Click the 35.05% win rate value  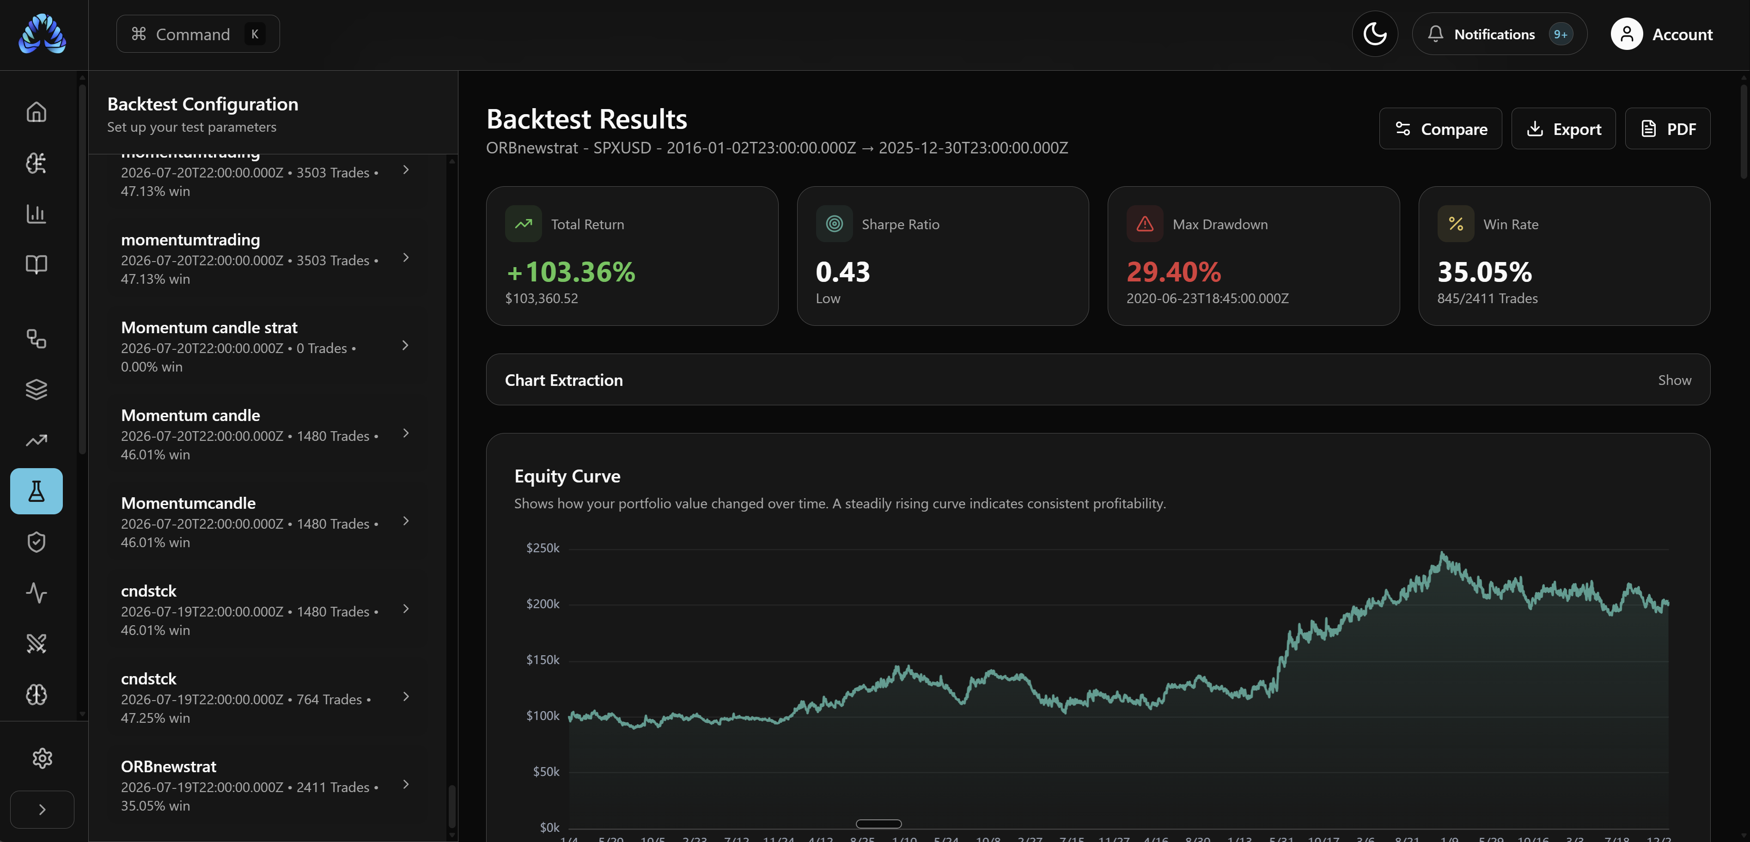(x=1484, y=272)
